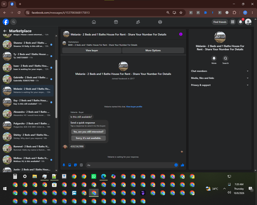The width and height of the screenshot is (257, 205).
Task: Reload the page in the browser
Action: click(19, 13)
